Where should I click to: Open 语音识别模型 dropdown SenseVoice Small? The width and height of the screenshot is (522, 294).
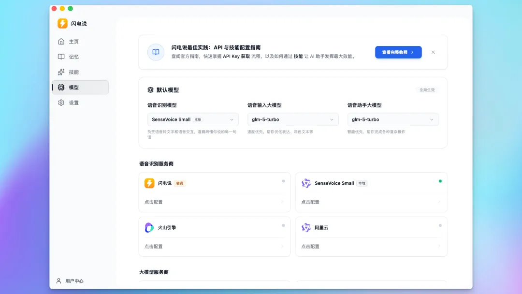[193, 119]
